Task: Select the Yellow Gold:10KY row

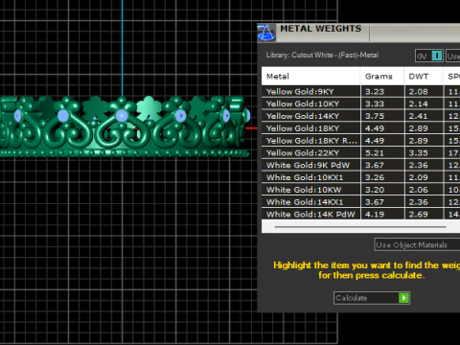Action: coord(360,103)
